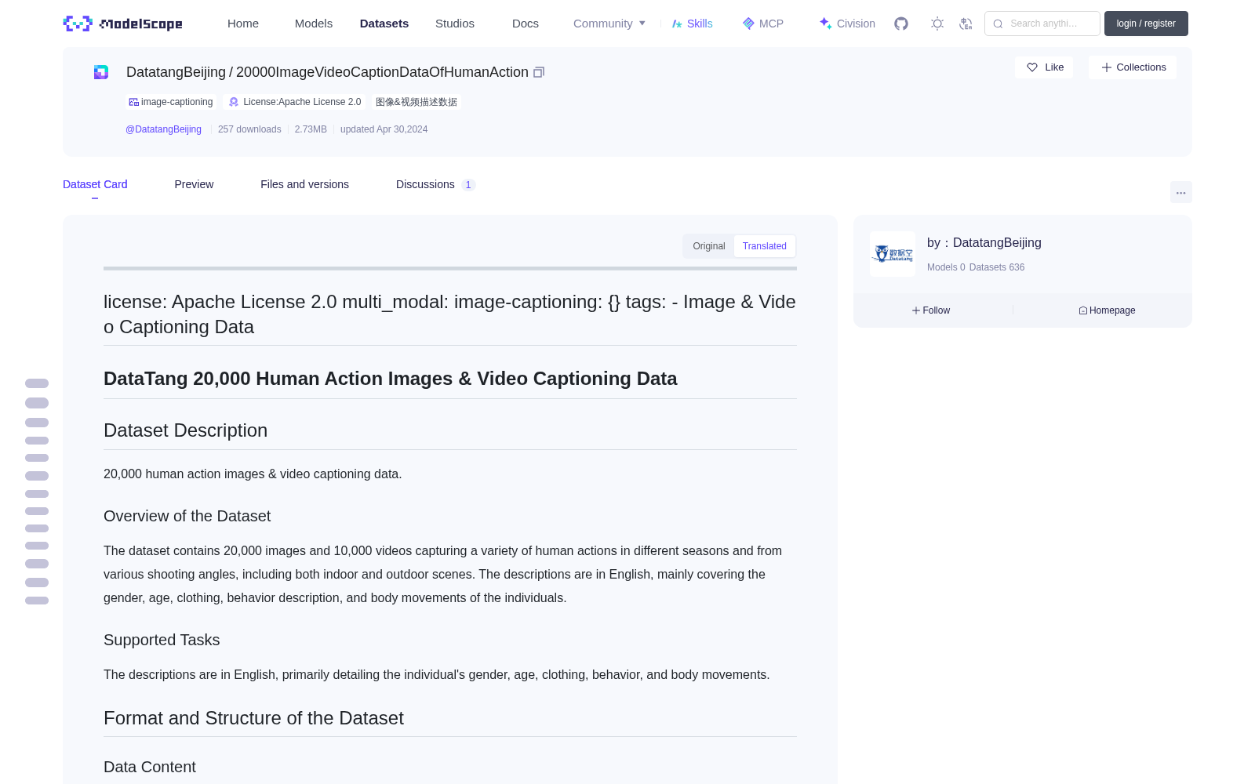Viewport: 1255px width, 784px height.
Task: Add dataset to Collections
Action: [1133, 67]
